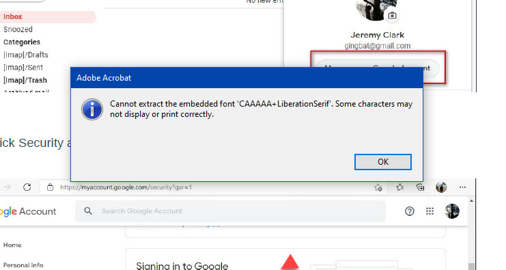Open the Inbox folder in Gmail
506x270 pixels.
coord(13,17)
